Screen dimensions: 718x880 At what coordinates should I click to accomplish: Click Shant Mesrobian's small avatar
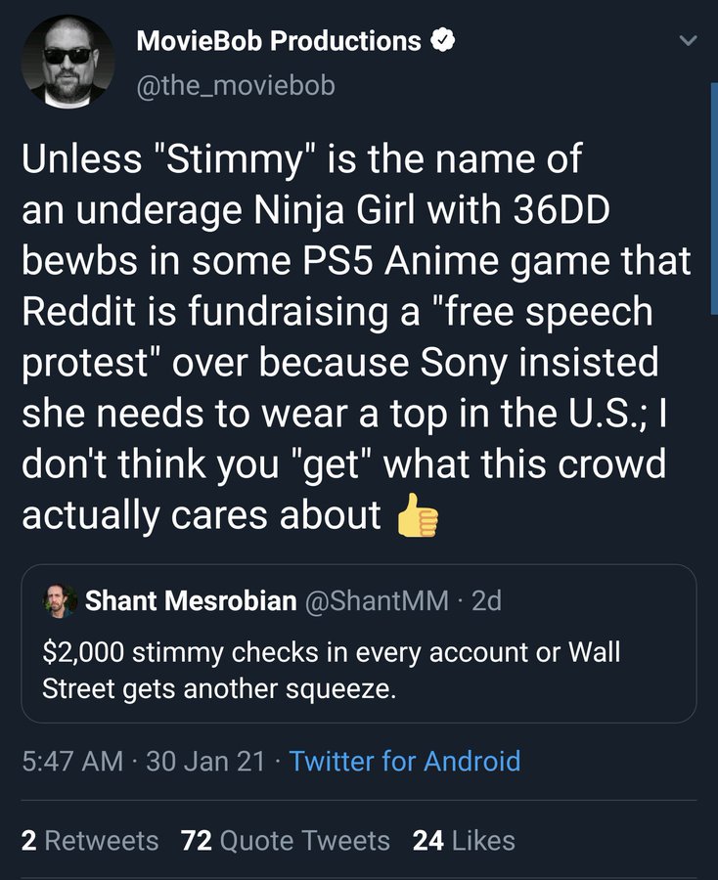coord(60,600)
